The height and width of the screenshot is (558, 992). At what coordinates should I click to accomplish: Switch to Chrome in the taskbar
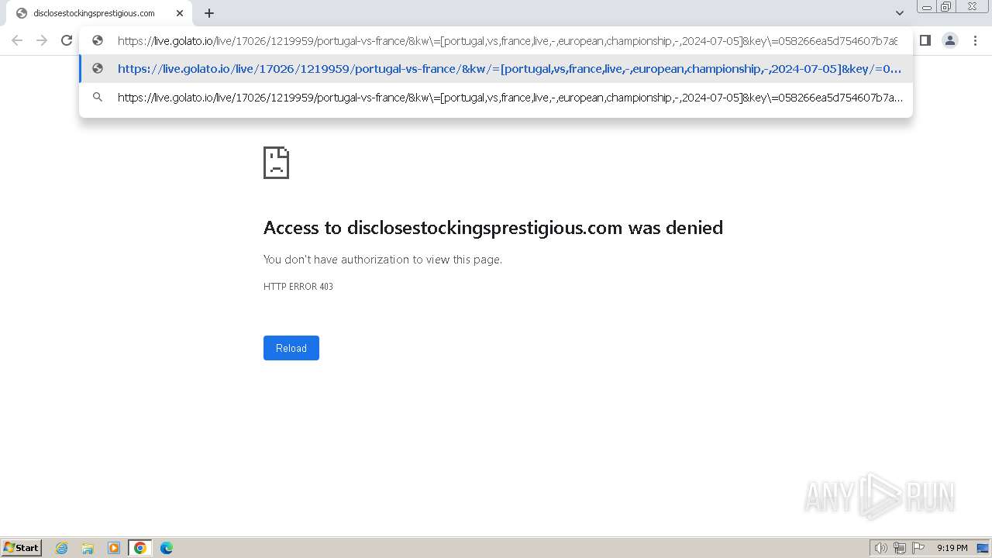(140, 548)
